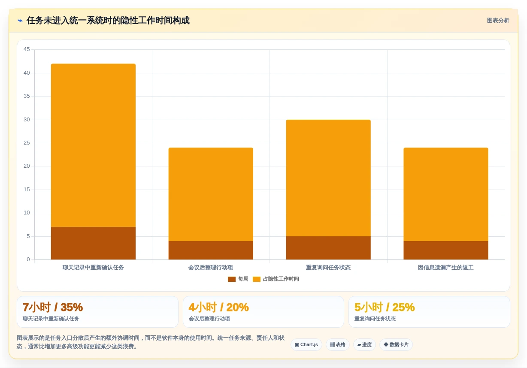Click the card caption 重复询问任务状态 under 5小时
This screenshot has width=527, height=368.
pos(375,319)
